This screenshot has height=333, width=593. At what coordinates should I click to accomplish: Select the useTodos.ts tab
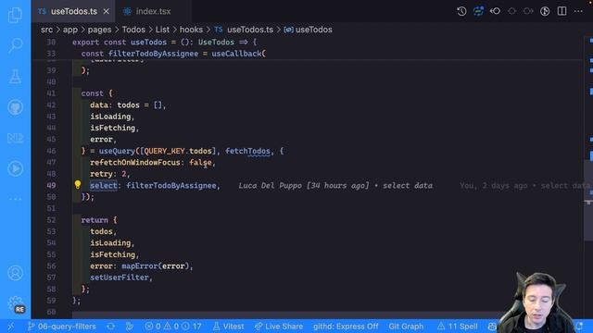74,11
